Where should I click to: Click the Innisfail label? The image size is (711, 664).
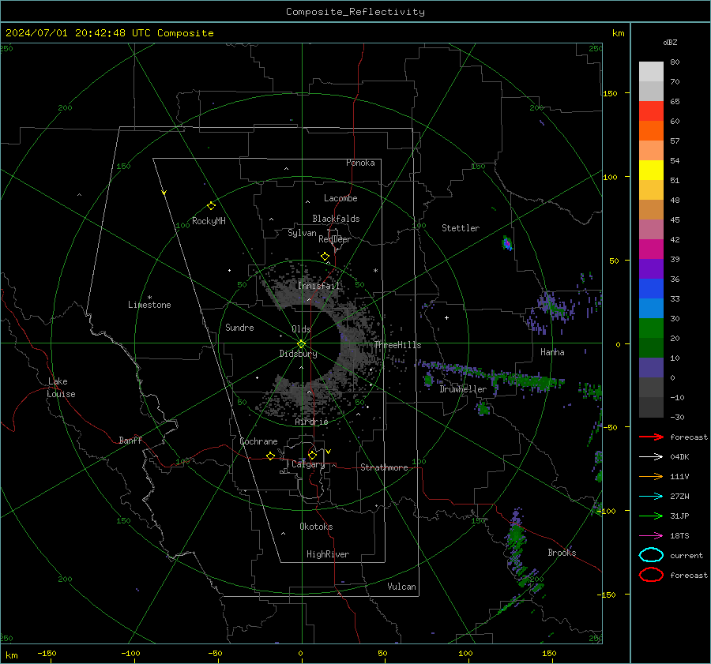coord(319,286)
